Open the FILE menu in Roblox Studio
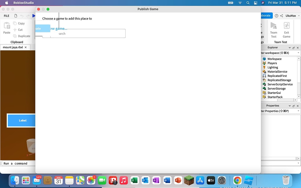Screen dimensions: 301x188 6,16
